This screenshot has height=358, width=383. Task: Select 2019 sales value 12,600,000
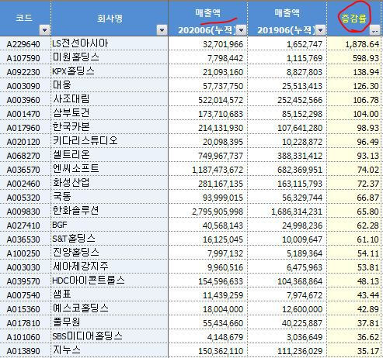(x=302, y=309)
